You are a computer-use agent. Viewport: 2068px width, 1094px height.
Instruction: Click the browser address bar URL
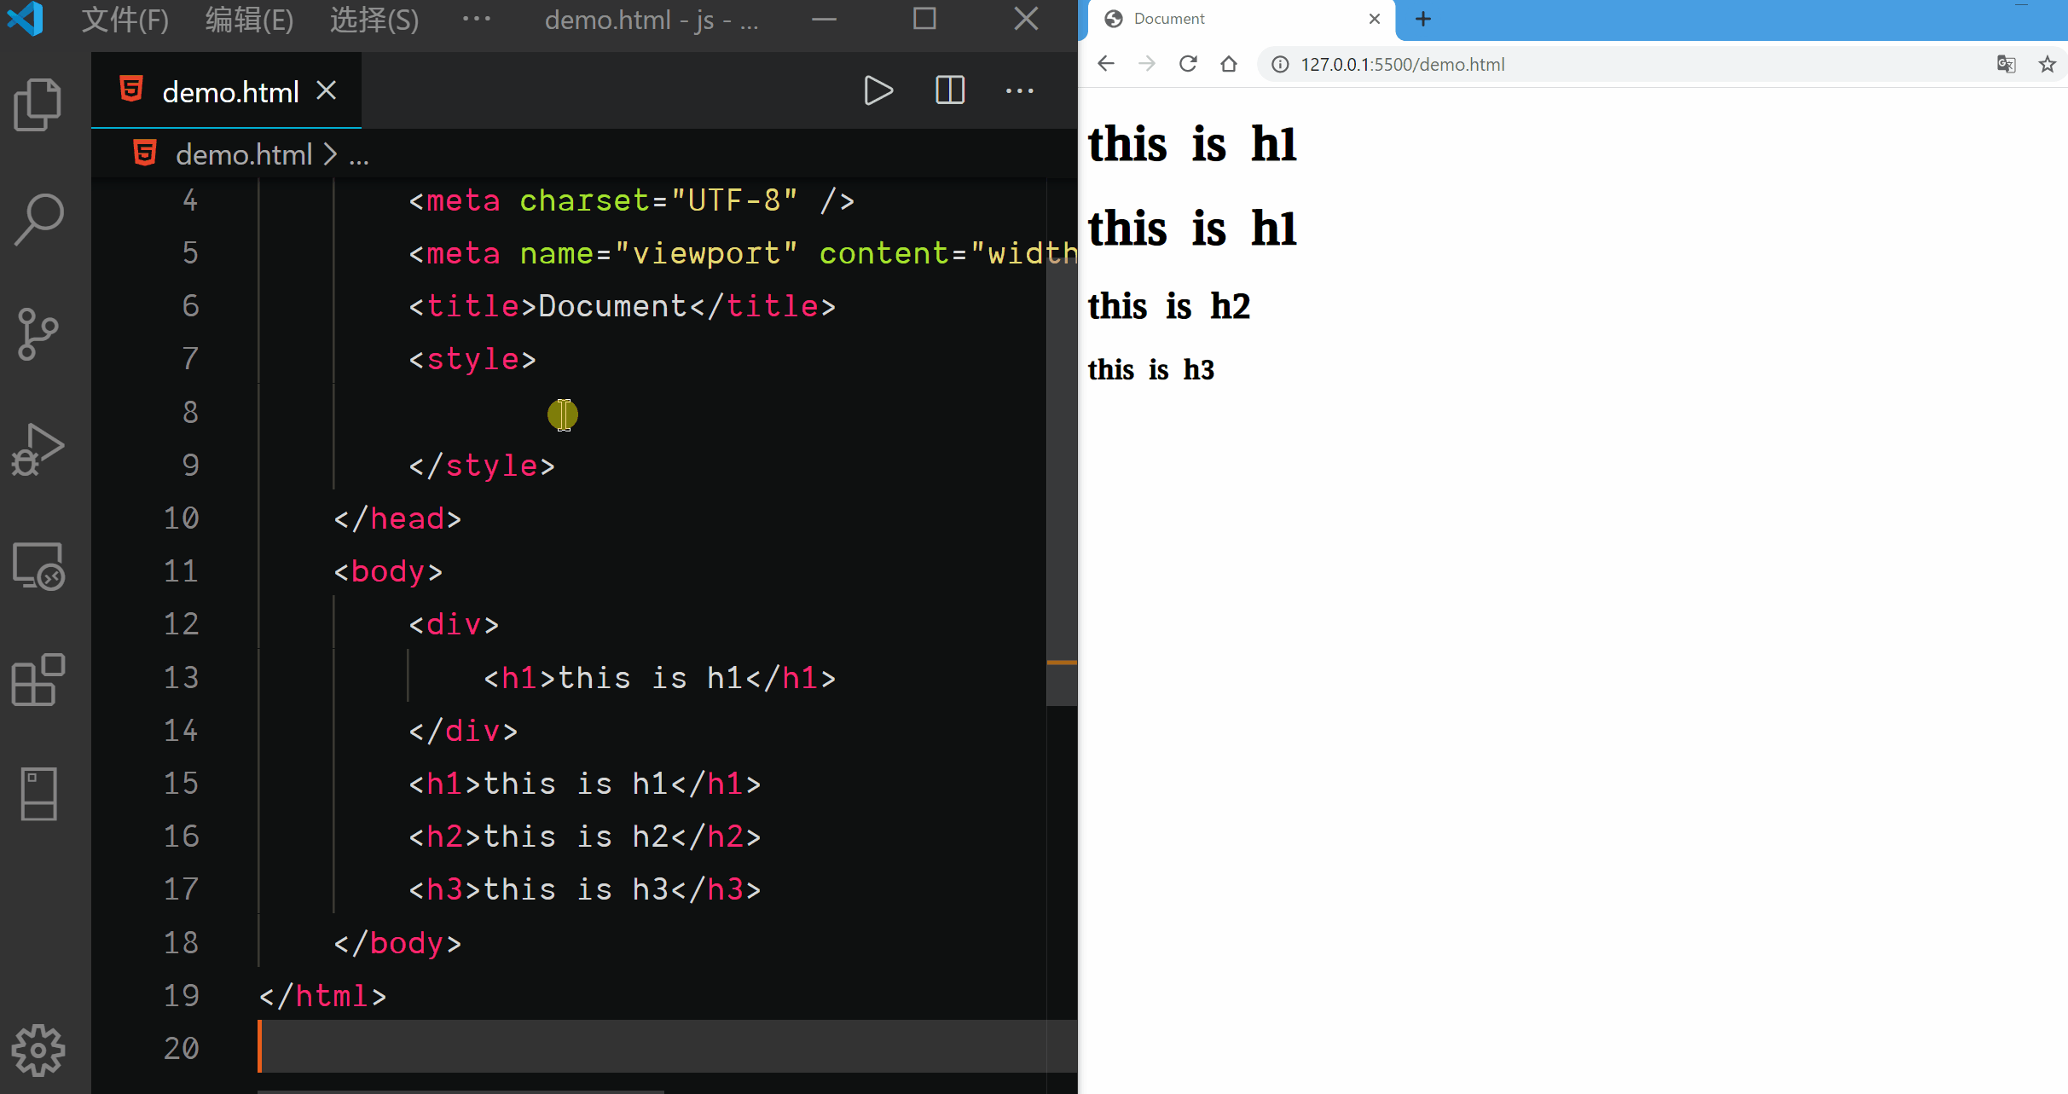pos(1402,65)
